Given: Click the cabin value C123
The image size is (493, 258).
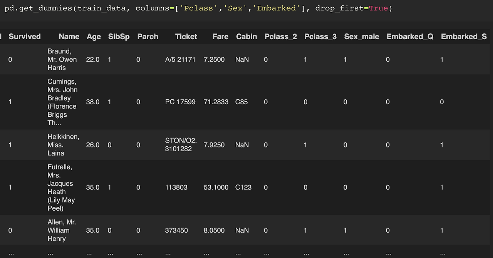Looking at the screenshot, I should tap(243, 188).
